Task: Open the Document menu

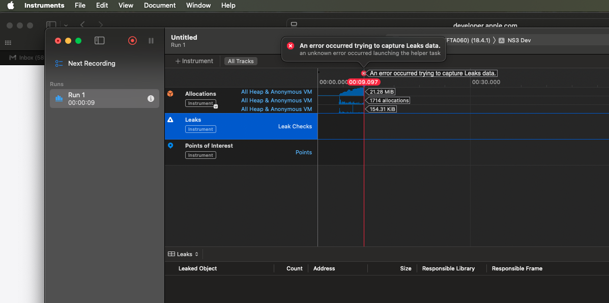Action: click(x=160, y=6)
